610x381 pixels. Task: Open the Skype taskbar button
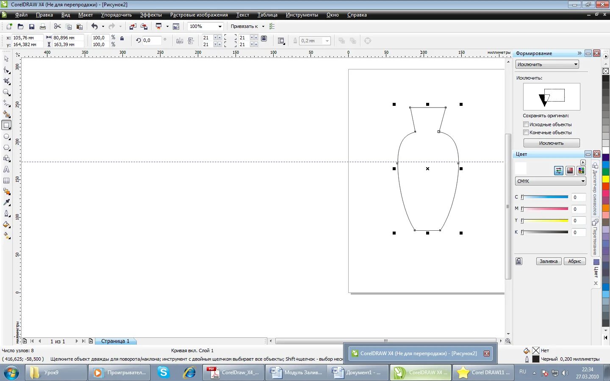(x=164, y=373)
